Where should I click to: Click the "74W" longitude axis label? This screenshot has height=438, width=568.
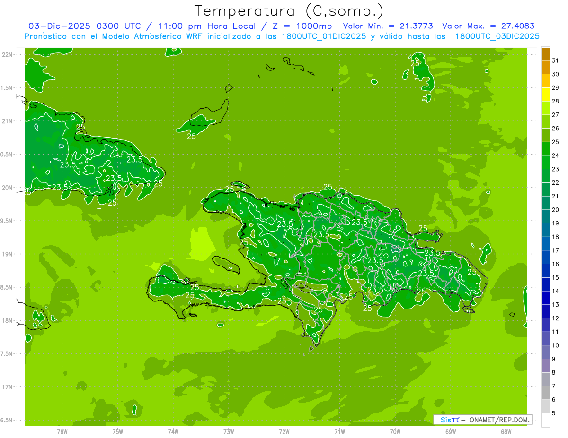coord(173,432)
